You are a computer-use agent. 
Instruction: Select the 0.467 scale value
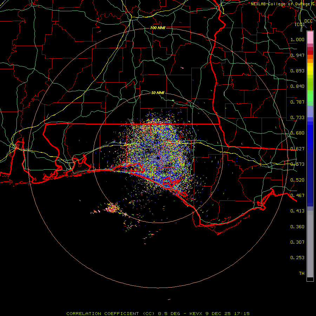(x=297, y=196)
